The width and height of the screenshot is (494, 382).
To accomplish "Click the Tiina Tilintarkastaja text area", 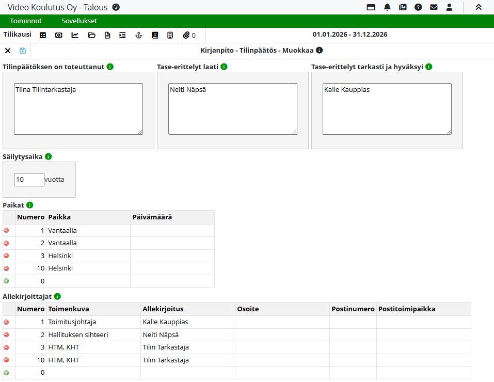I will 78,109.
